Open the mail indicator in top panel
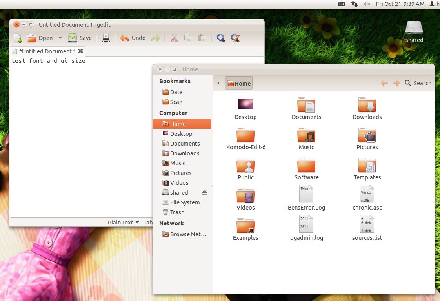Viewport: 440px width, 301px height. tap(342, 4)
